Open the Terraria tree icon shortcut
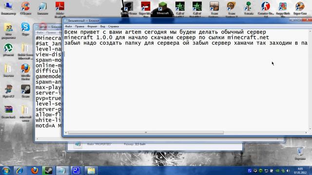This screenshot has height=175, width=312. click(x=249, y=8)
